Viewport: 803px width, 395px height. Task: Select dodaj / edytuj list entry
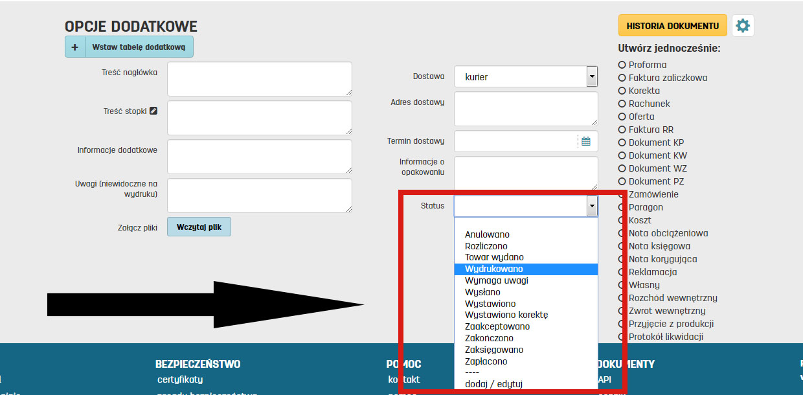click(493, 384)
